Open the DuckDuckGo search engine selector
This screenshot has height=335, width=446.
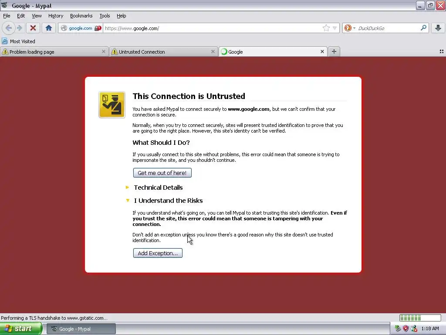coord(350,28)
